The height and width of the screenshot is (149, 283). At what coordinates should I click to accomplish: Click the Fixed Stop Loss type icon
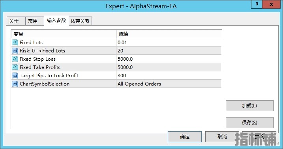tap(15, 59)
